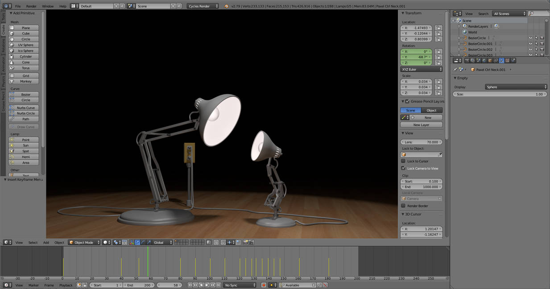Click the play animation button

click(x=207, y=285)
